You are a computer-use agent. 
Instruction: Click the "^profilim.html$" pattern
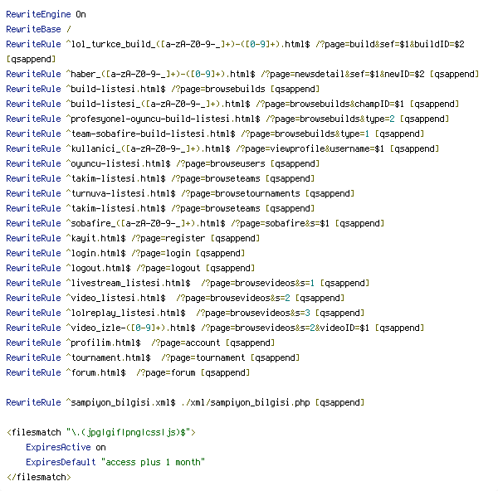(x=103, y=343)
